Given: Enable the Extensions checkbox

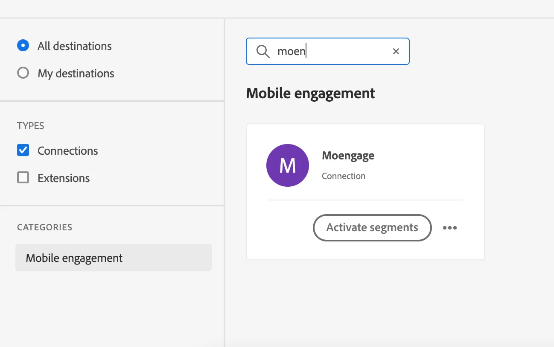Looking at the screenshot, I should [x=23, y=178].
